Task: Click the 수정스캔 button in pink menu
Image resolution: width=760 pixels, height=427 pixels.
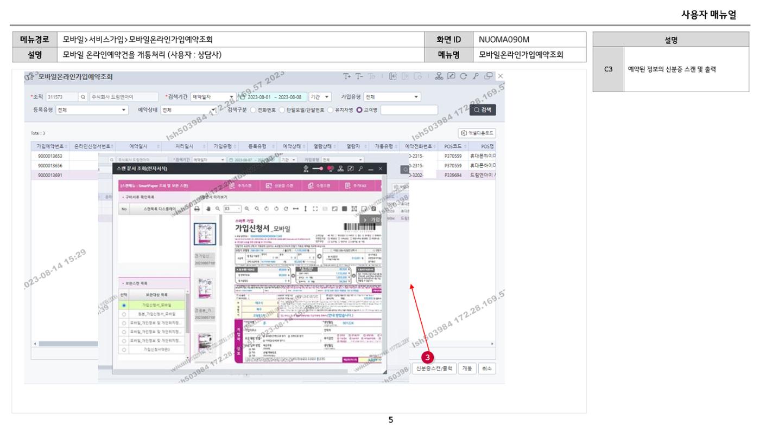Action: pyautogui.click(x=319, y=186)
